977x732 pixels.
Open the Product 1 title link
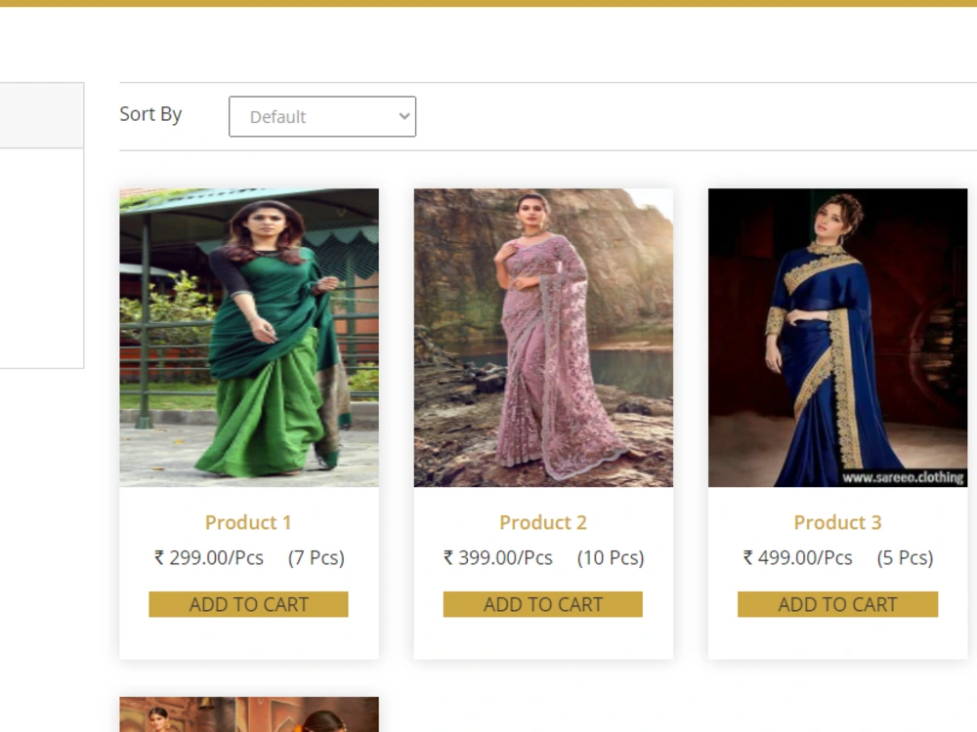point(248,522)
